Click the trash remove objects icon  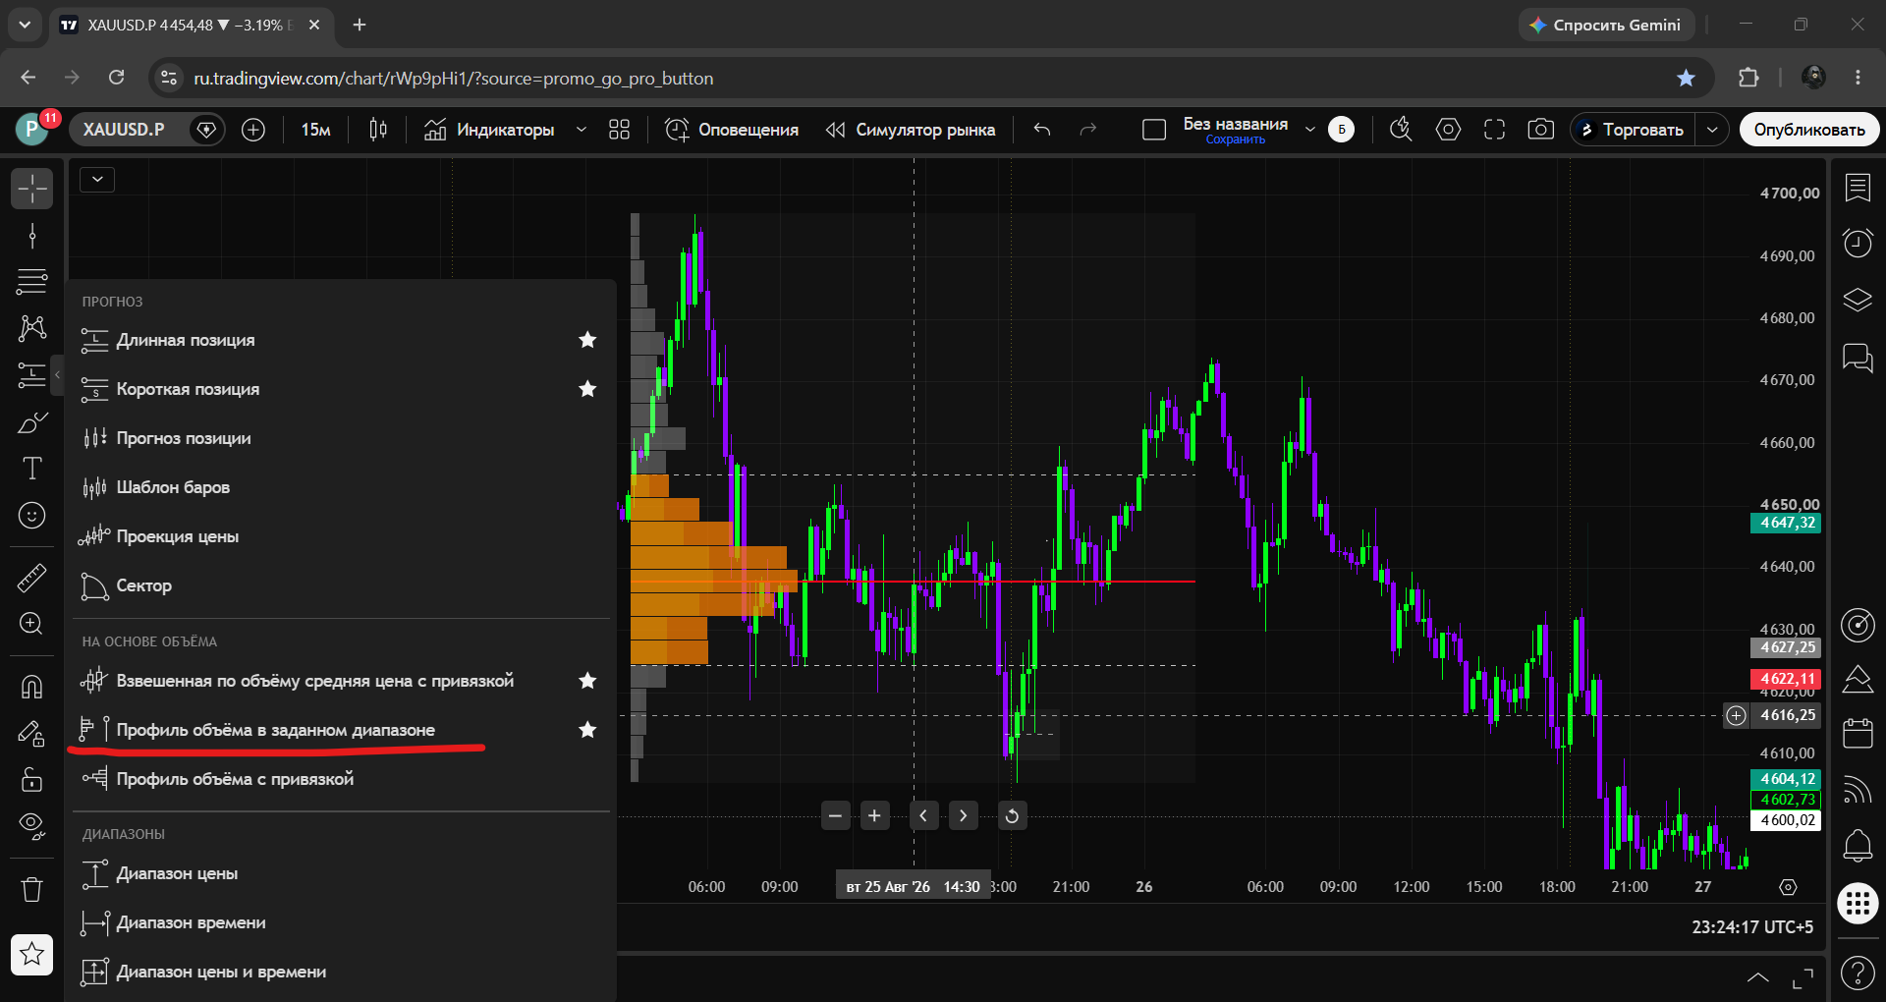click(31, 889)
